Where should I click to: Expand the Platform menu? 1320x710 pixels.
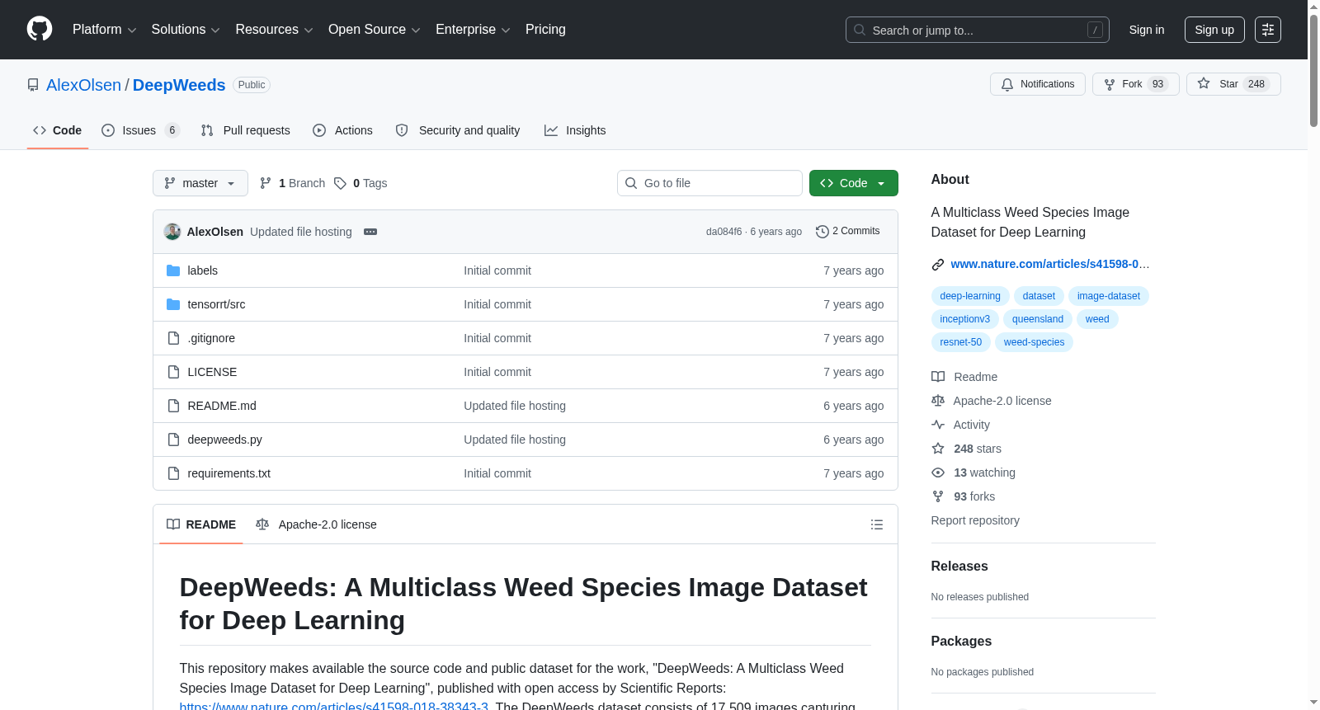pyautogui.click(x=105, y=30)
